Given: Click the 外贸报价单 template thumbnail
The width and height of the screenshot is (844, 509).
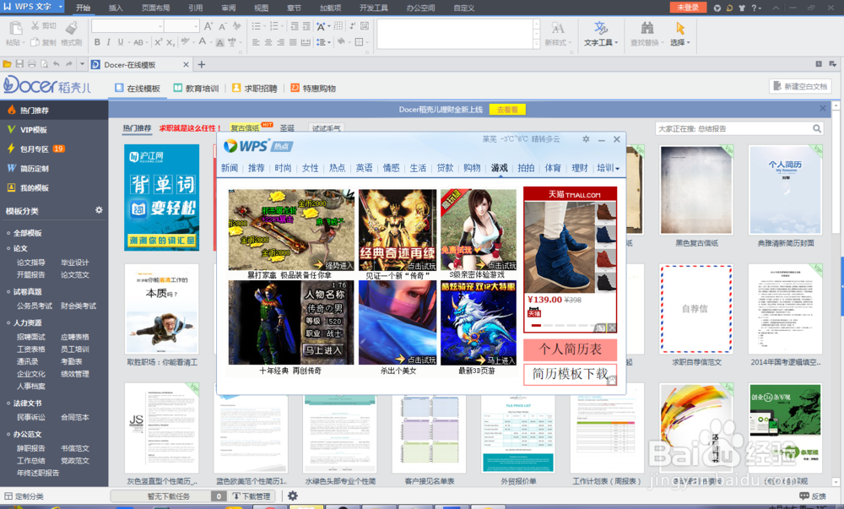Looking at the screenshot, I should (x=518, y=434).
